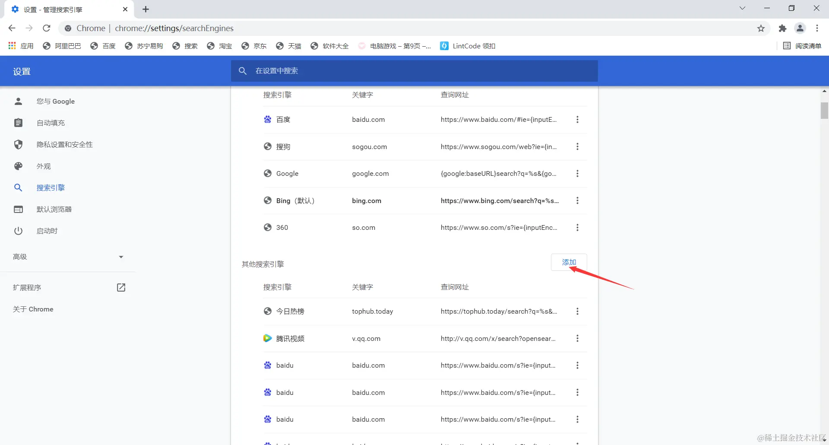This screenshot has width=829, height=445.
Task: Open more actions for Bing search engine
Action: (577, 201)
